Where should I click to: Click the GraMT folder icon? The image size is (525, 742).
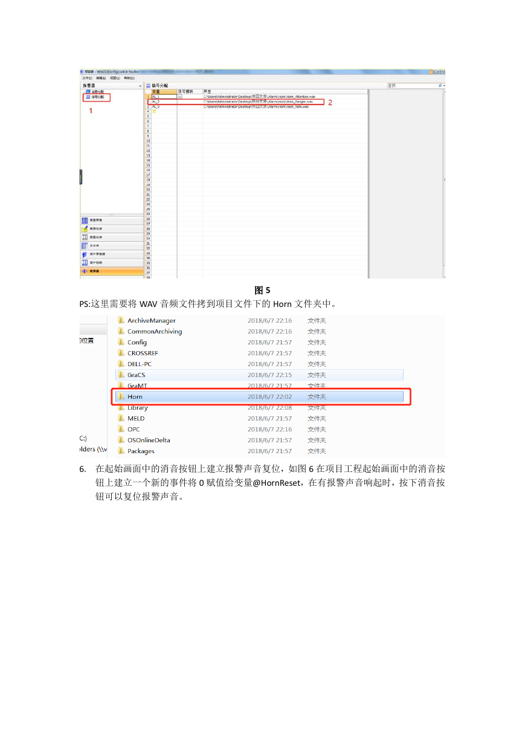click(x=121, y=386)
